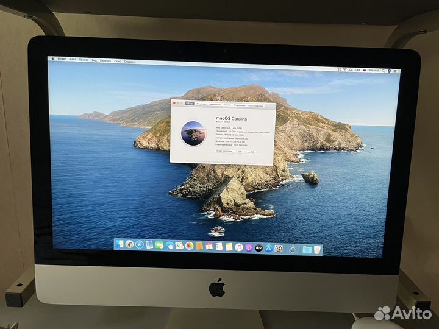Viewport: 439px width, 329px height.
Task: Open the Вид menu
Action: coord(95,60)
